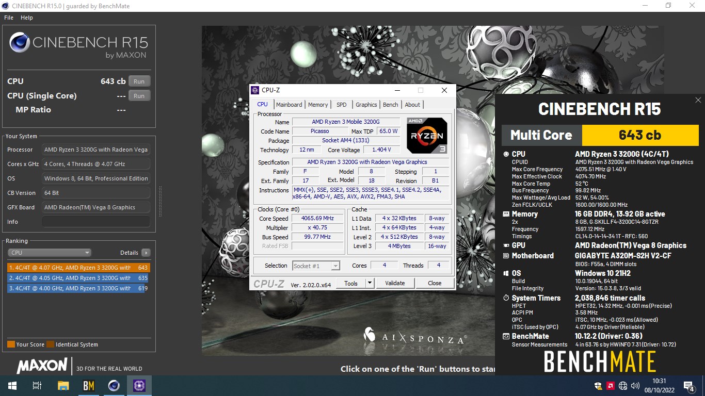Minimize the CPU-Z window
Screen dimensions: 705x396
click(x=397, y=90)
